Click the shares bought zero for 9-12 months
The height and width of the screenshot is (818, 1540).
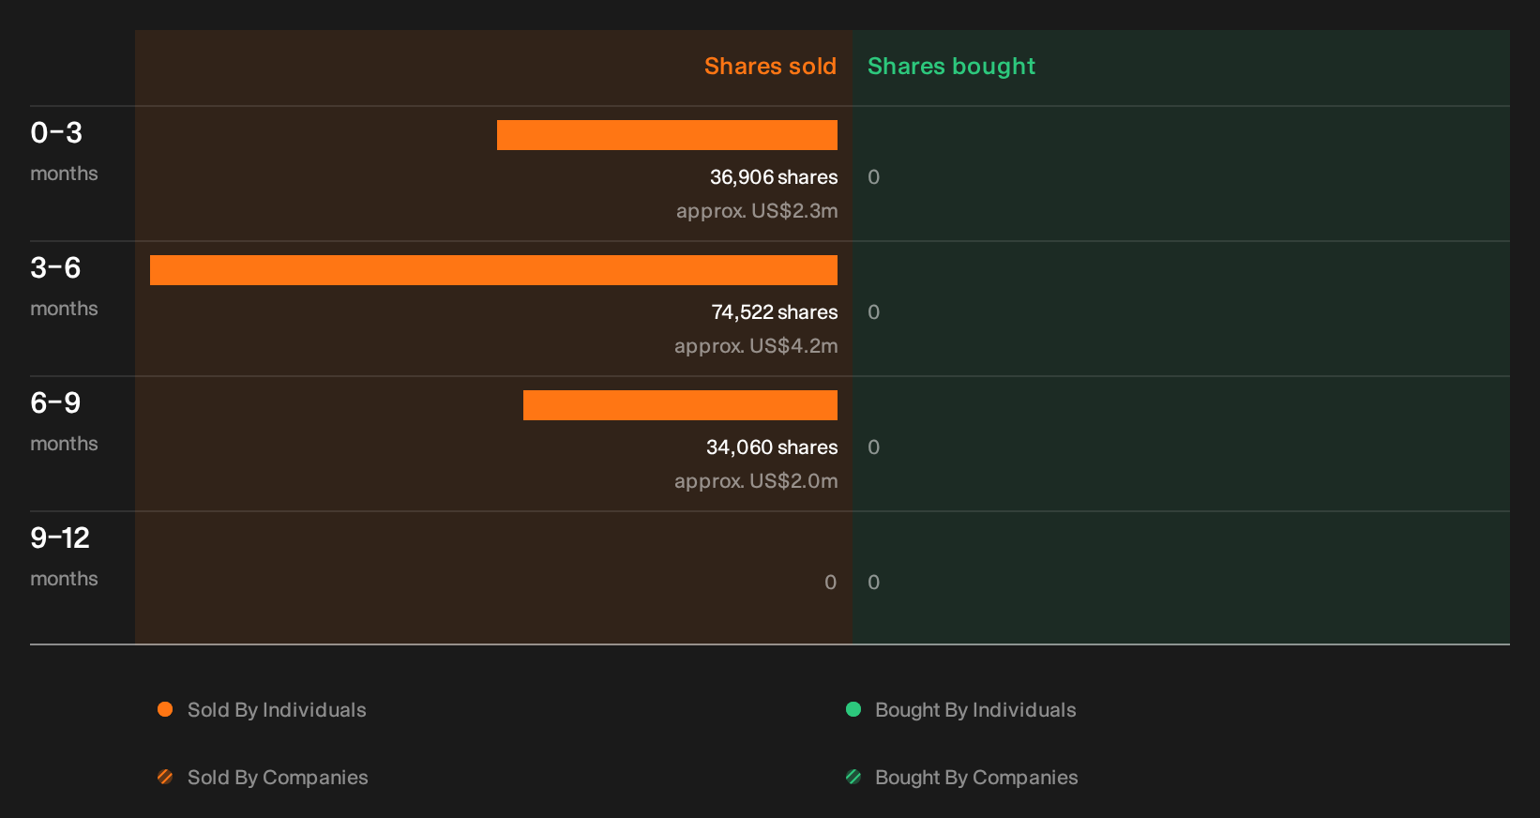(873, 583)
